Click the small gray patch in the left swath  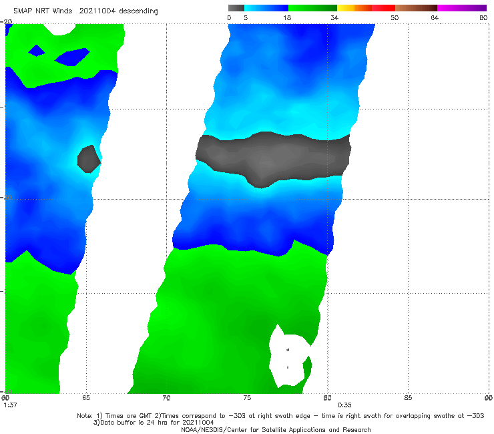(x=89, y=159)
